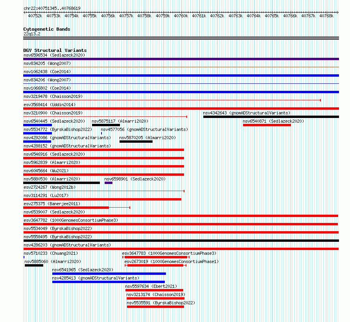Screen dimensions: 350x322
Task: Open nsv4285413 (gnomADStructuralVariants) variant
Action: [x=96, y=278]
